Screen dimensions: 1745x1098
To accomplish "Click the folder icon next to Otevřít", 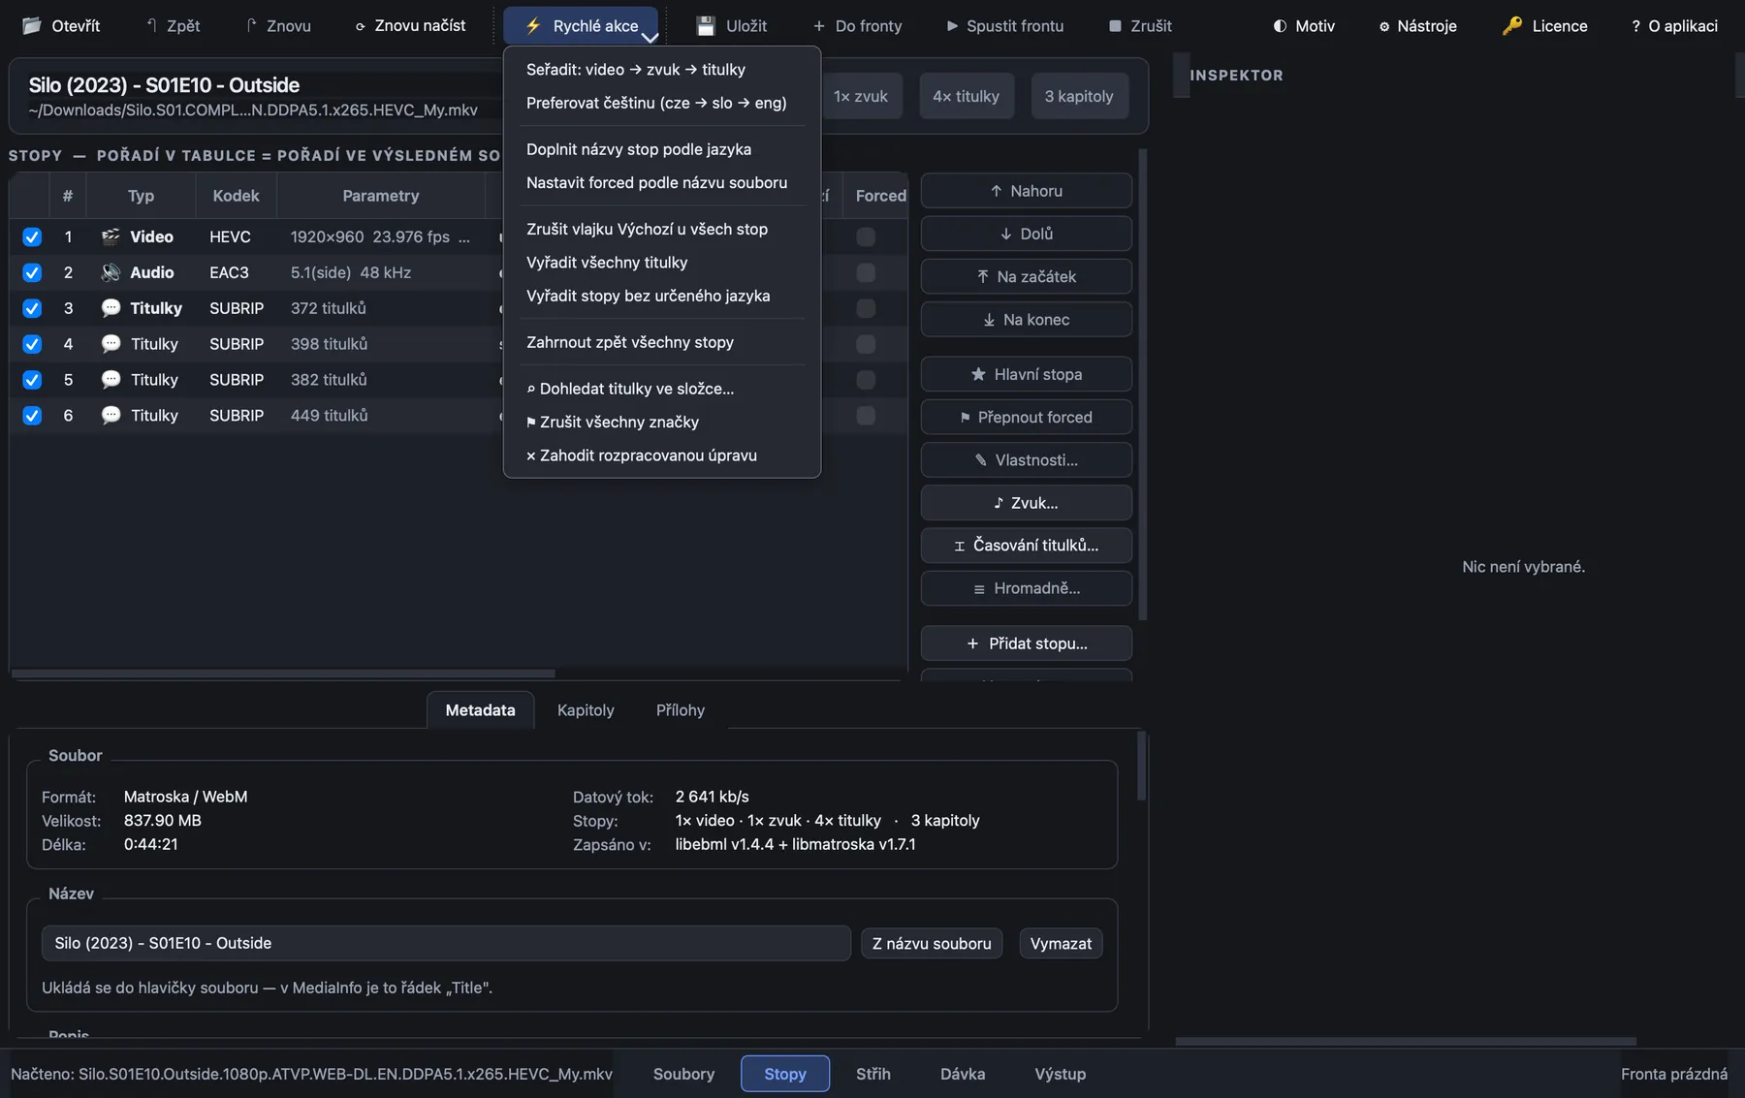I will (32, 25).
